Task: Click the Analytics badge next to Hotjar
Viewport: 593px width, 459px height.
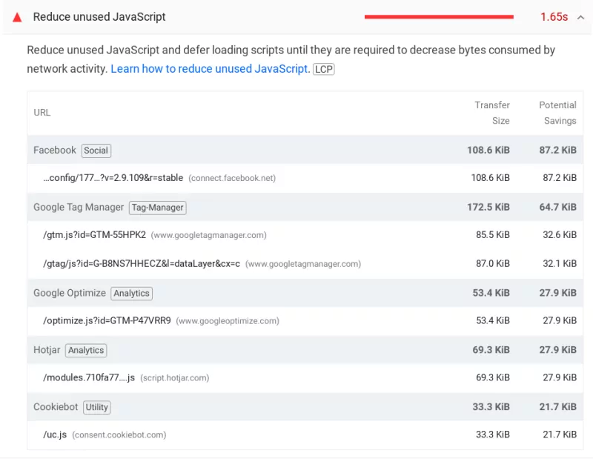Action: click(x=85, y=350)
